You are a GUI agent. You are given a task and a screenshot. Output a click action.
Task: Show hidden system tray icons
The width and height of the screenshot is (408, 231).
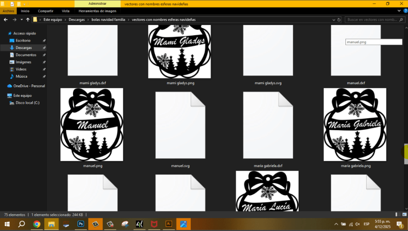[x=337, y=224]
